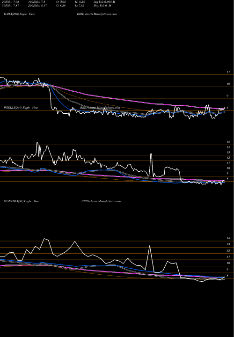Click the 'MONTHLY(51) Eagle View' chart title
This screenshot has height=337, width=234.
pos(22,201)
